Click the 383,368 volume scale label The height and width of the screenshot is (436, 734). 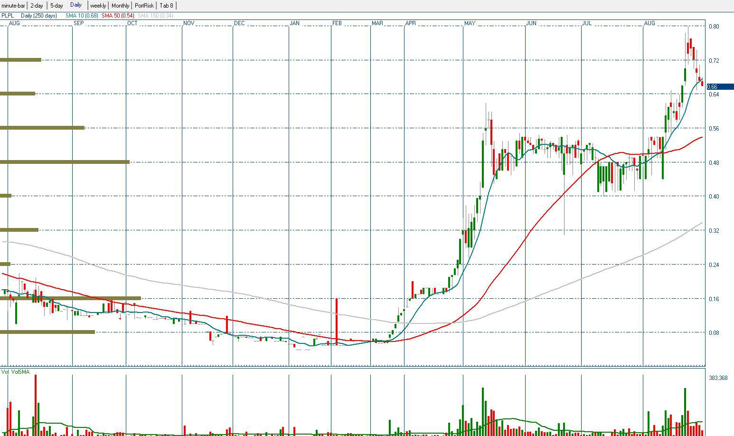(718, 378)
